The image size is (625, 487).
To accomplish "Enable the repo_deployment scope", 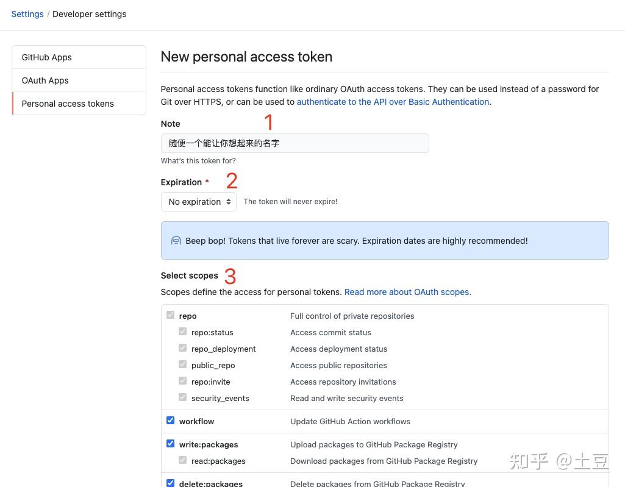I will tap(182, 347).
